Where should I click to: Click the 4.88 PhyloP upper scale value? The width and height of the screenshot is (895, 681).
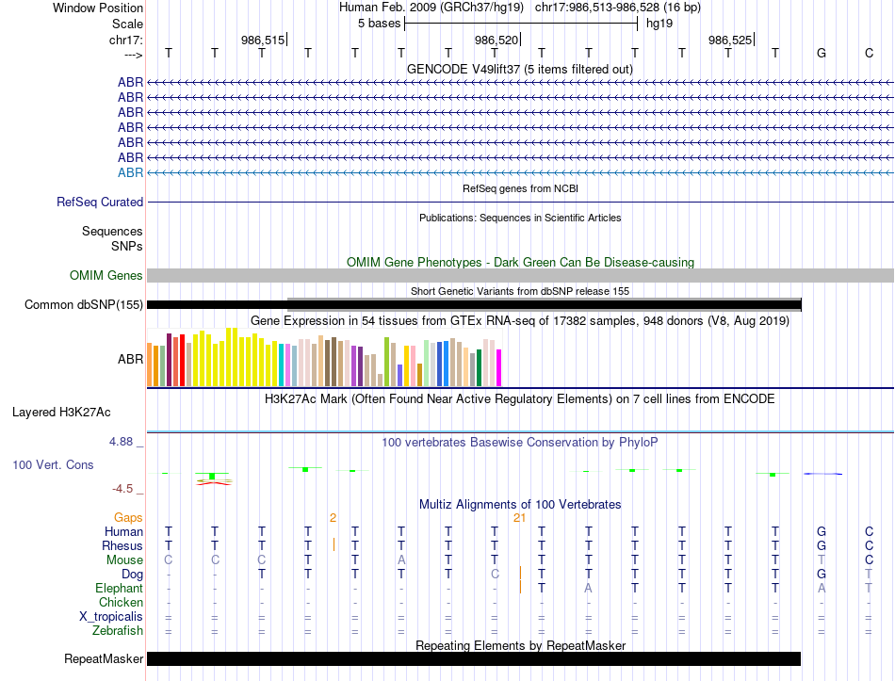click(121, 441)
